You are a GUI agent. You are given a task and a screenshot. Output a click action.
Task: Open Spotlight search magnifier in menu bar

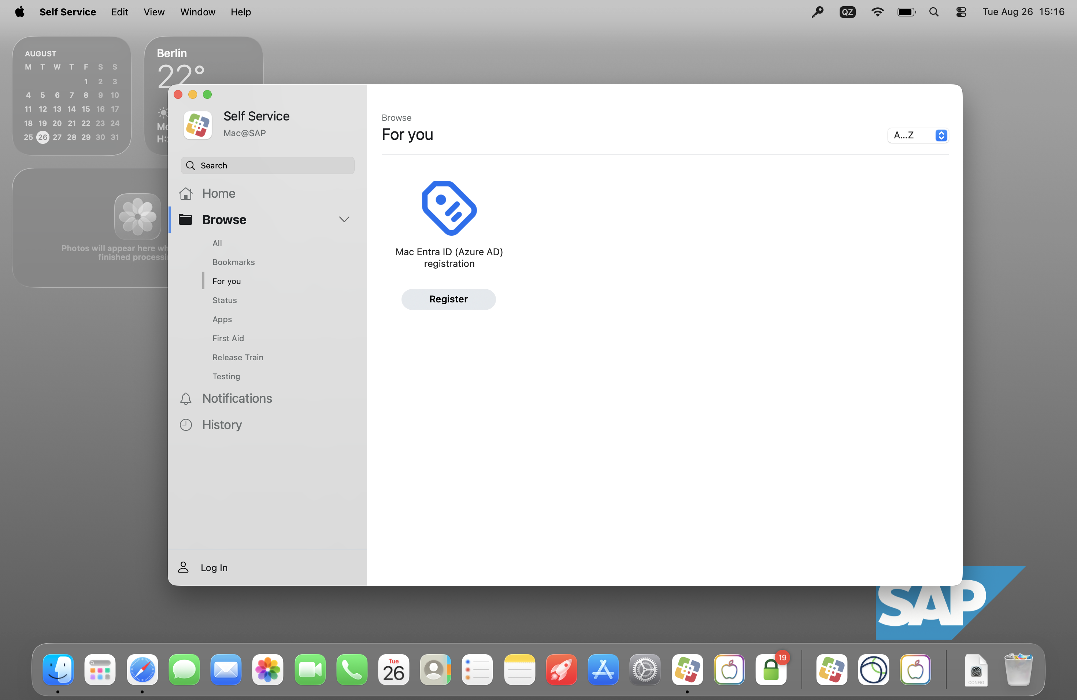click(933, 12)
